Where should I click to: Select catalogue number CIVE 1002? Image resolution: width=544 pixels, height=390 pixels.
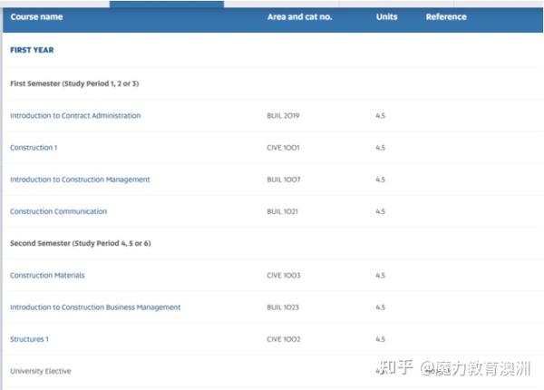point(284,339)
